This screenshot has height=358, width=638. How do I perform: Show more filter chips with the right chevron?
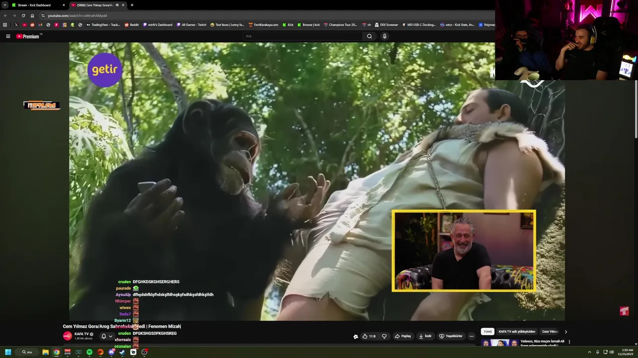click(x=566, y=332)
